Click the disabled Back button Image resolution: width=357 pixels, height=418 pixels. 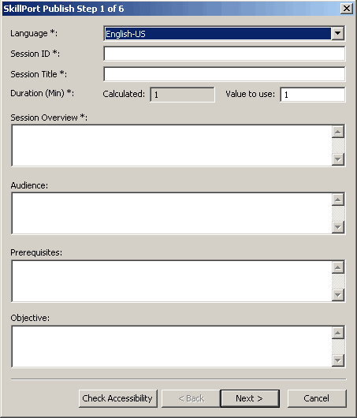[191, 398]
